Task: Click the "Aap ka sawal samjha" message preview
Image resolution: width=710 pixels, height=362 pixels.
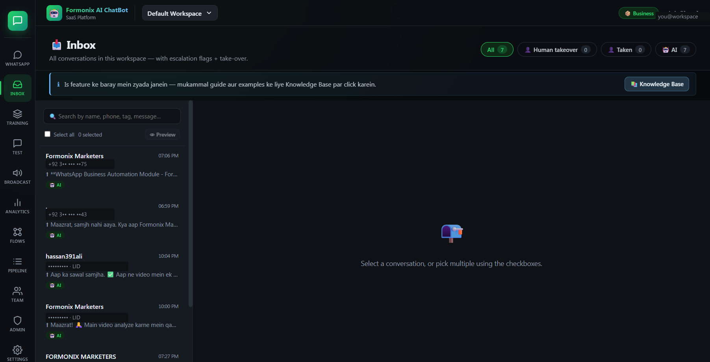Action: pos(112,275)
